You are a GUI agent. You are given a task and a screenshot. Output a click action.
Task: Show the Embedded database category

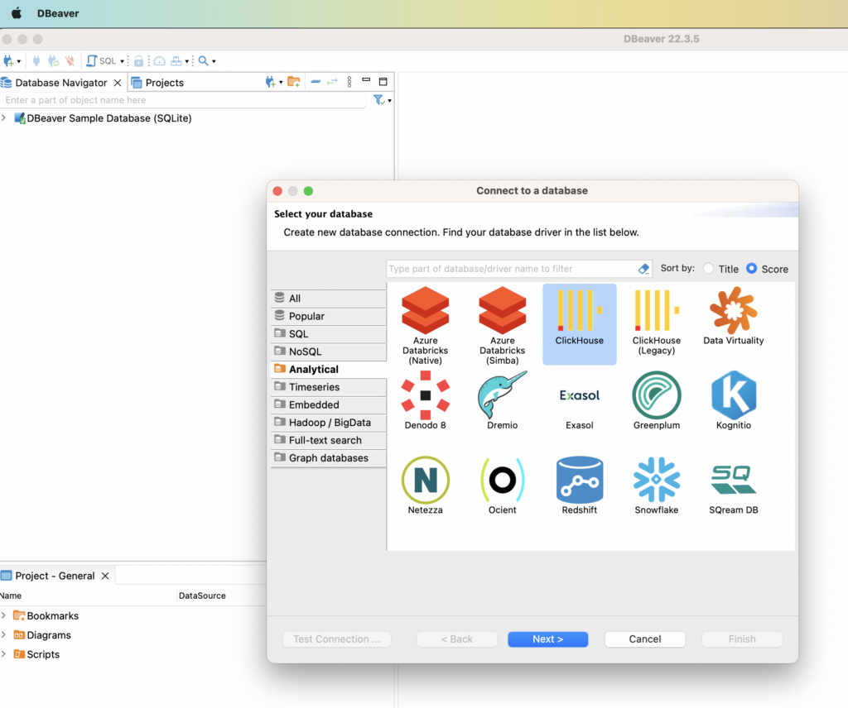click(329, 404)
